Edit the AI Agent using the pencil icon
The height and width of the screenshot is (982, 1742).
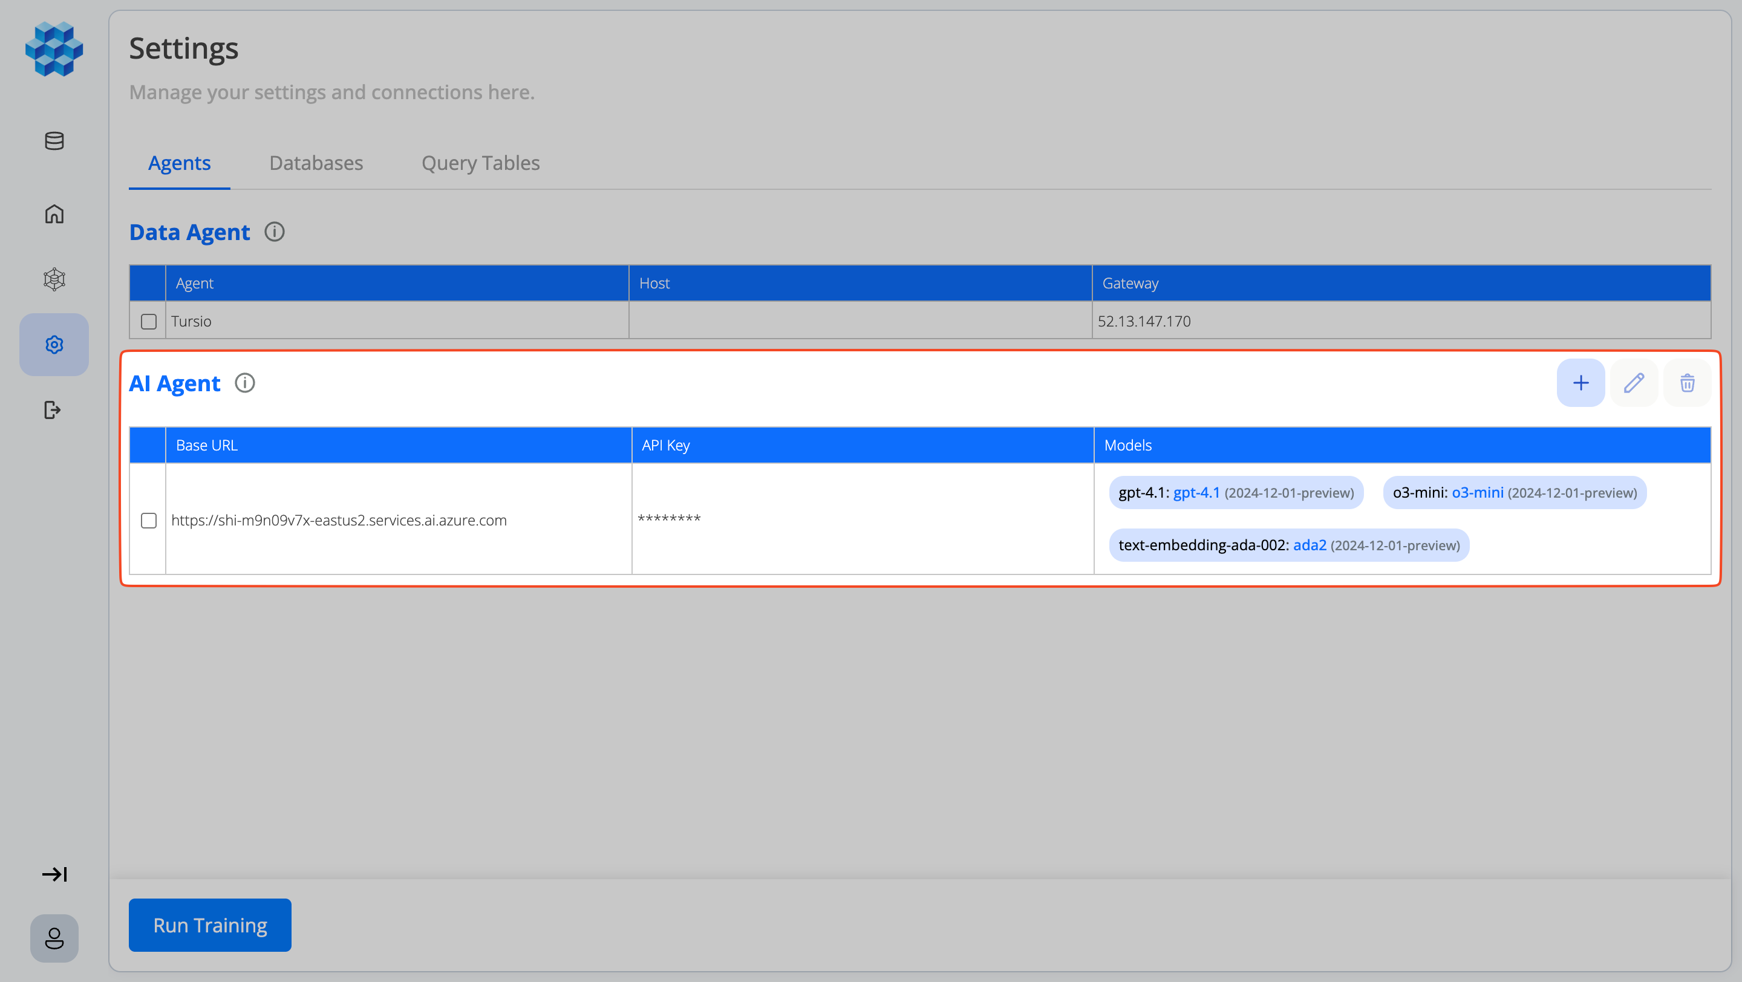pos(1634,383)
